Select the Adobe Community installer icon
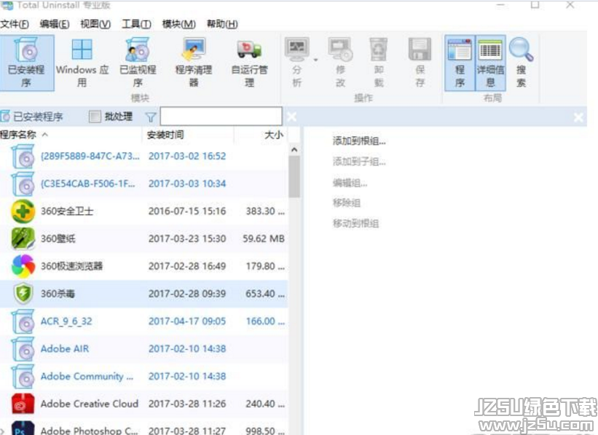This screenshot has width=598, height=435. click(x=23, y=376)
